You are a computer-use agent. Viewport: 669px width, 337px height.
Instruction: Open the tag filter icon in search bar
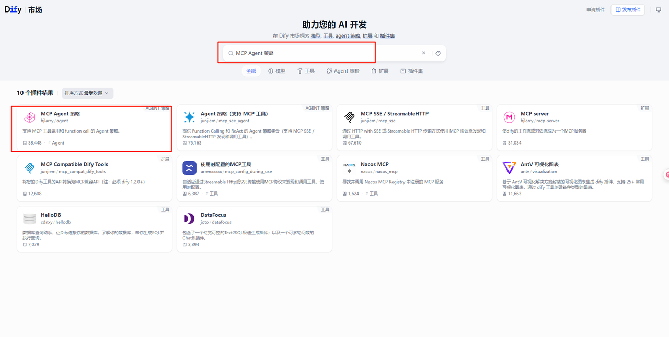point(438,53)
